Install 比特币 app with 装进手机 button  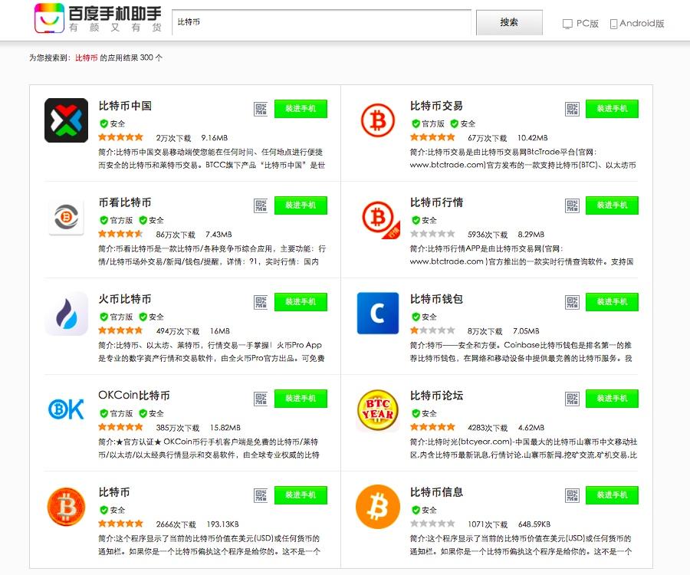301,495
